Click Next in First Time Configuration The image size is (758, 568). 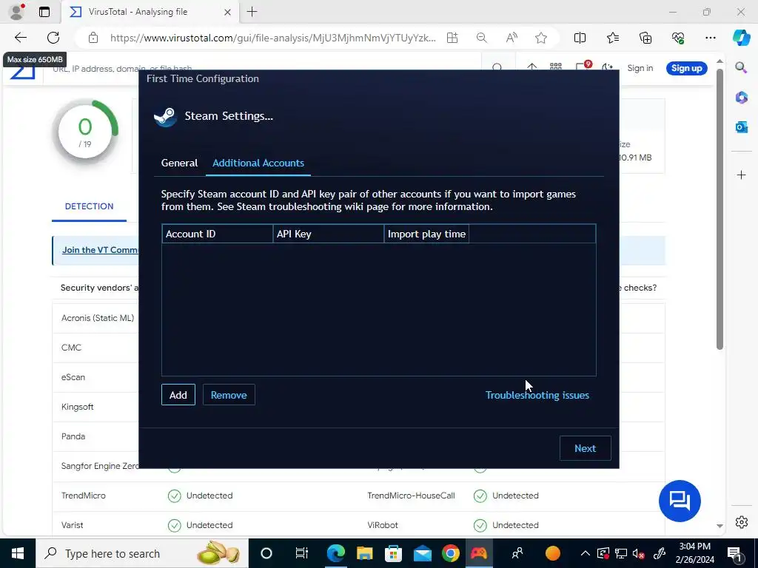[585, 448]
